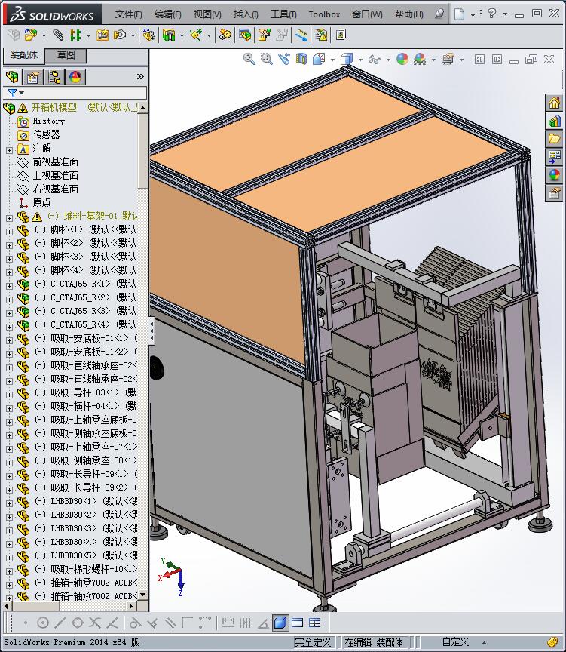Open SolidWorks Resources home task pane

[x=555, y=103]
